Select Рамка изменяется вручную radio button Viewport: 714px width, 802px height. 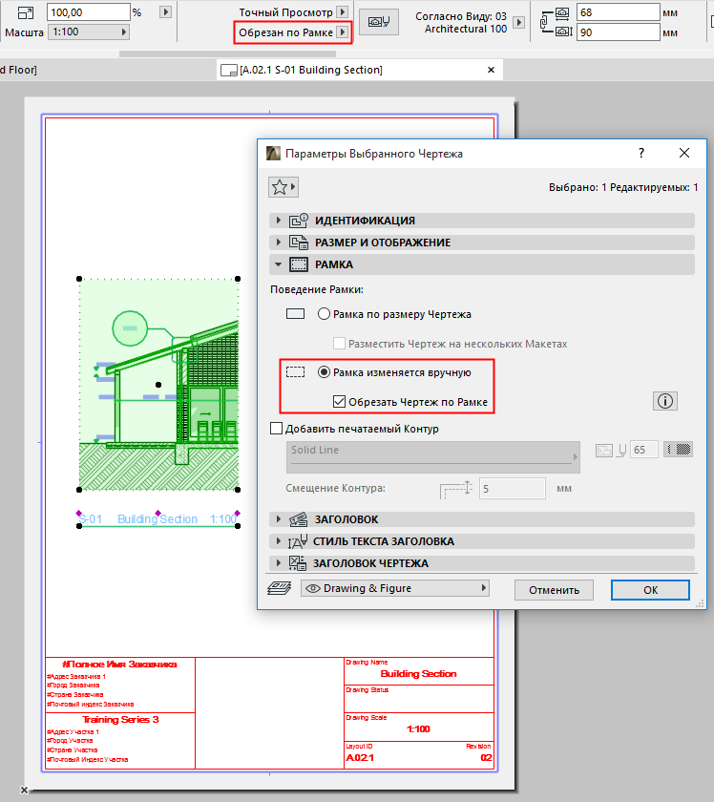(x=324, y=371)
